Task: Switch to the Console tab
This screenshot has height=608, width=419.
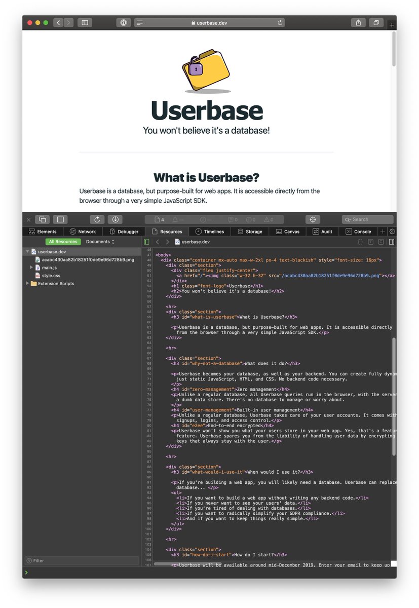Action: 358,232
